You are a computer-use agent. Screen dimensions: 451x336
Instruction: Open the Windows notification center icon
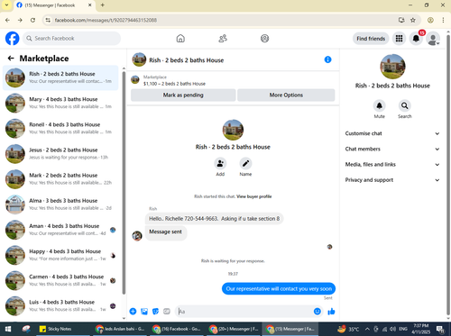(x=440, y=329)
